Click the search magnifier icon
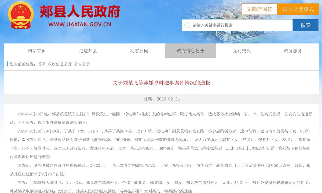This screenshot has width=322, height=193. coord(187,25)
